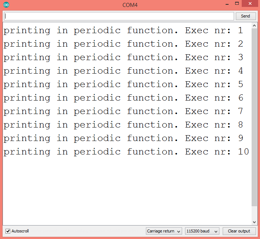The height and width of the screenshot is (239, 260).
Task: Minimize the COM4 window
Action: click(x=227, y=4)
